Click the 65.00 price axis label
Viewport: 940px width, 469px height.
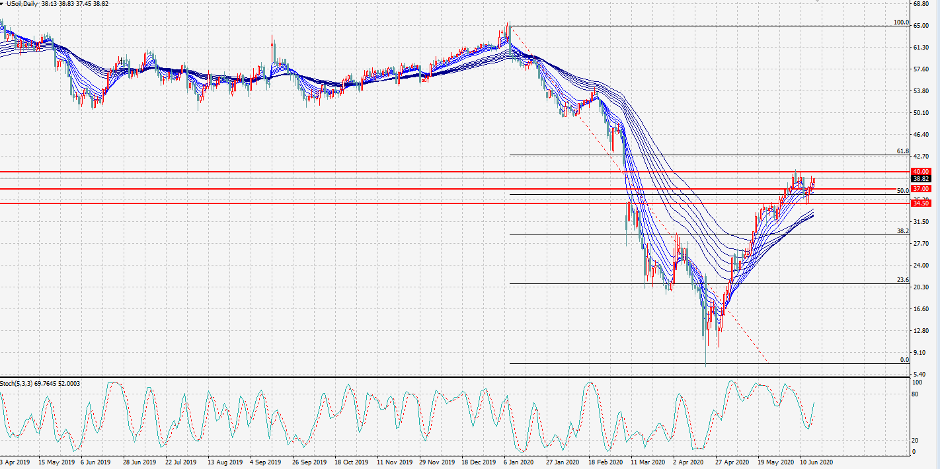pyautogui.click(x=921, y=26)
